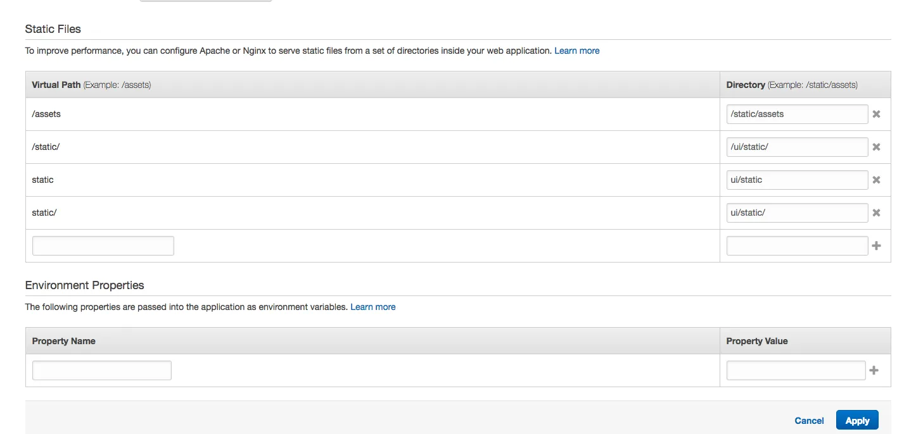
Task: Focus the ui/static/ directory input
Action: point(796,213)
